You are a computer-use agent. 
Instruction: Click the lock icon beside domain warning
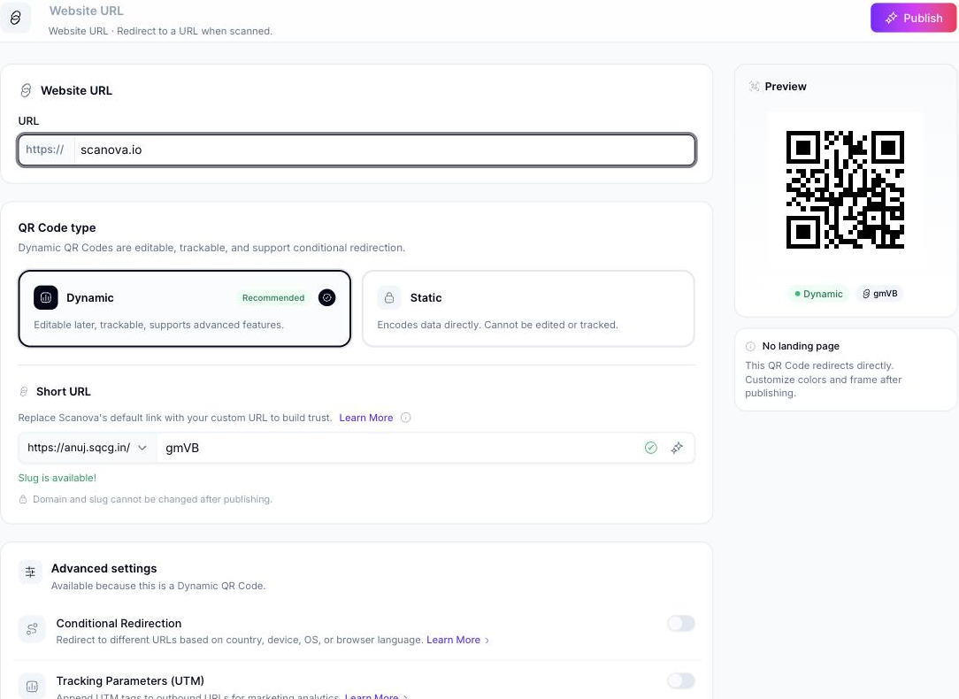coord(23,499)
